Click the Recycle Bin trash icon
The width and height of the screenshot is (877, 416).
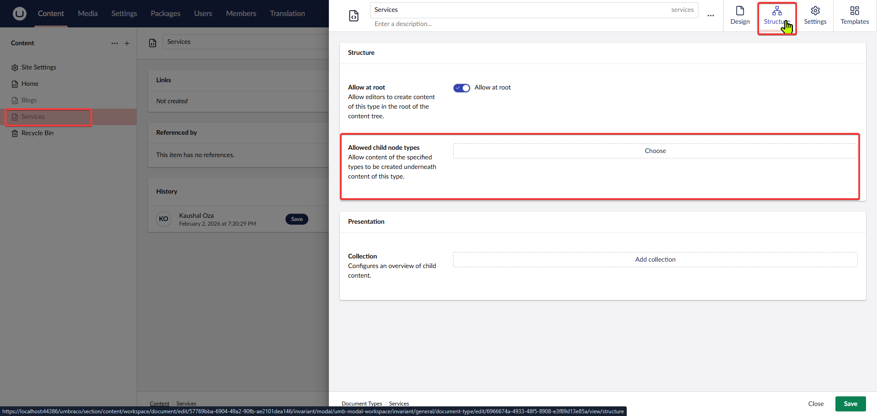click(x=14, y=133)
